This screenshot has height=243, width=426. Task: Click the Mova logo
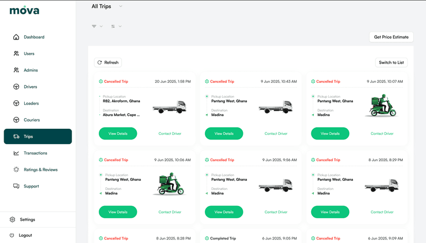(24, 10)
